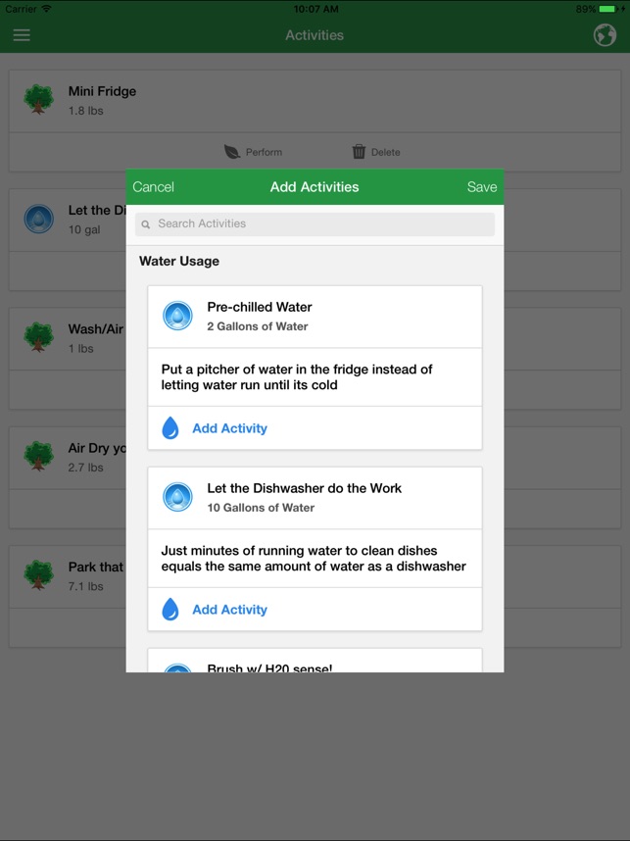
Task: Save the Add Activities dialog
Action: [x=481, y=186]
